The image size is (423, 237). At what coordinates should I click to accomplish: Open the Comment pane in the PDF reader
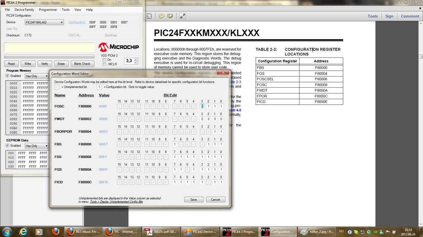click(x=410, y=16)
